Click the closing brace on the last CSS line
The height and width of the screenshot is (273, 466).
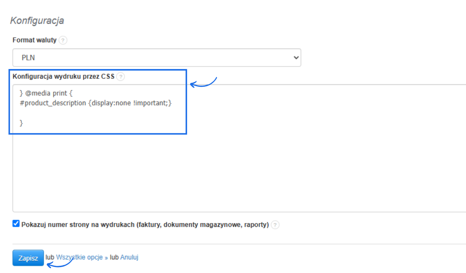(x=22, y=122)
